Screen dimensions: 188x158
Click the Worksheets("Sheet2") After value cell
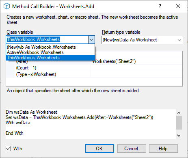coord(136,61)
